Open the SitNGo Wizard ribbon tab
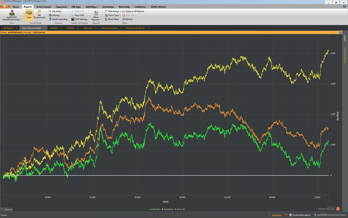 (x=158, y=7)
